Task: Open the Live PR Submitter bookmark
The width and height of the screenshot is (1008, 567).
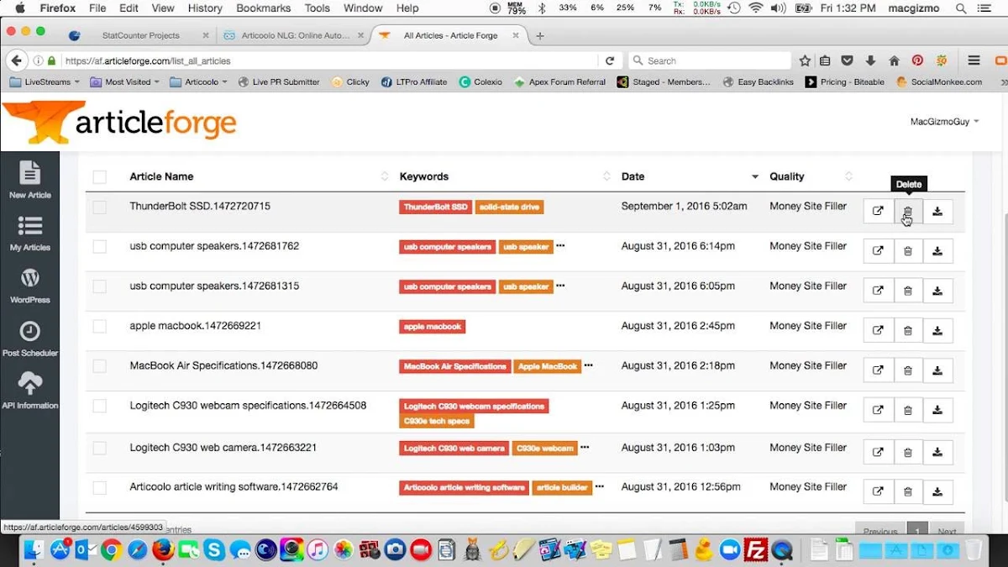Action: [x=279, y=82]
